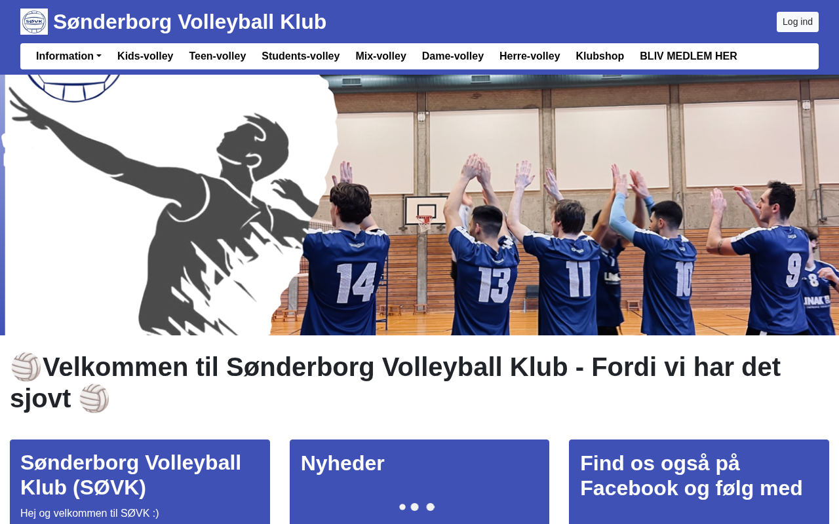Click BLIV MEDLEM HER link
The width and height of the screenshot is (839, 524).
pos(688,56)
